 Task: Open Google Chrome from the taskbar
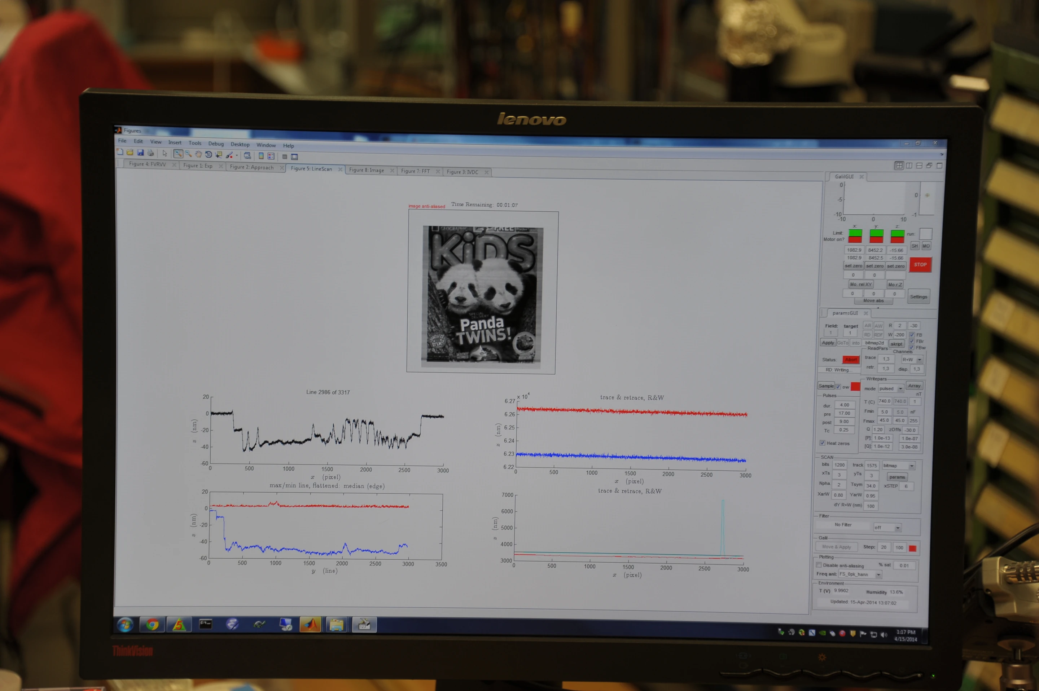pyautogui.click(x=152, y=624)
